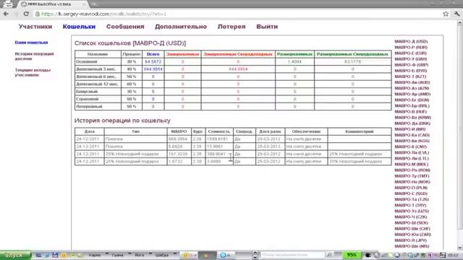Reload the page with the refresh icon
The height and width of the screenshot is (260, 463).
(26, 14)
